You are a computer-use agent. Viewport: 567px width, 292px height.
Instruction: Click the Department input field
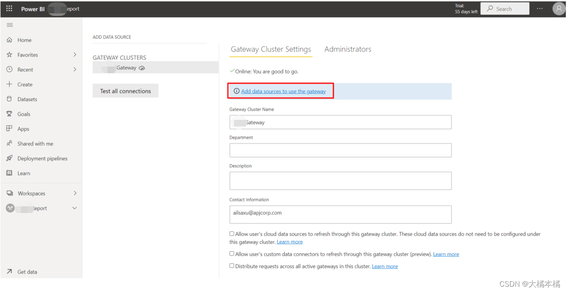point(340,150)
